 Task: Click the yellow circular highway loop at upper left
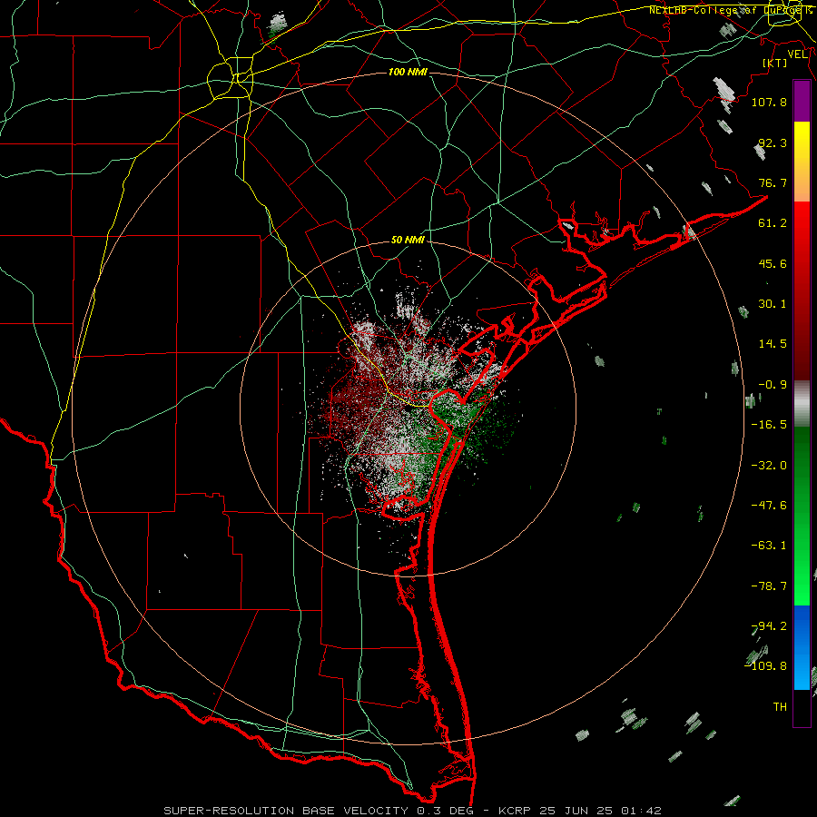coord(231,79)
